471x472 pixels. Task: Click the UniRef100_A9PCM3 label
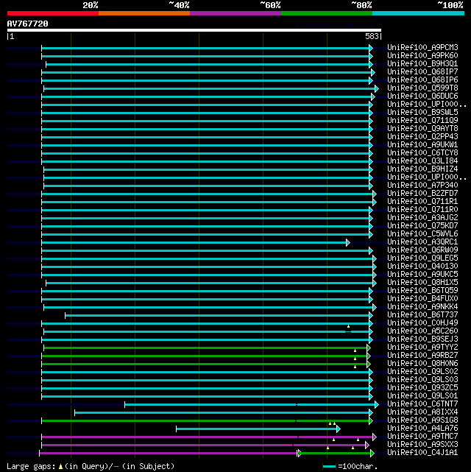coord(422,48)
